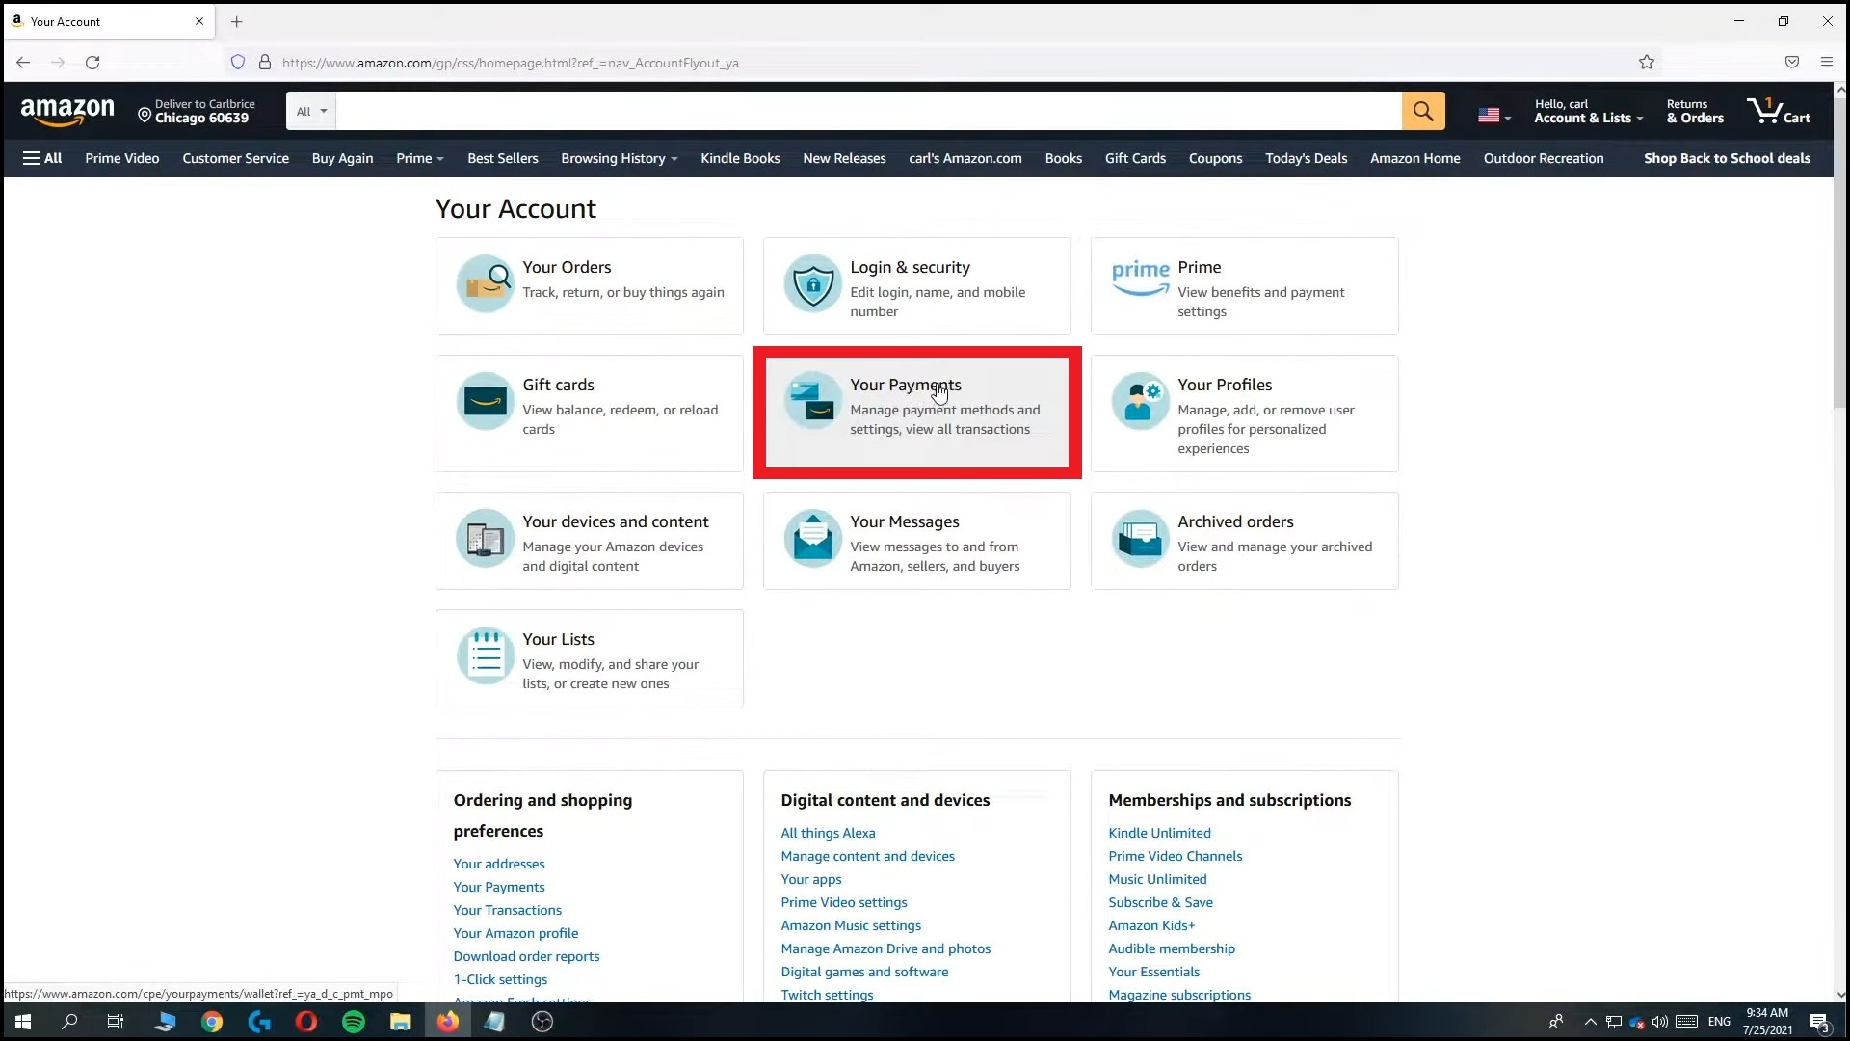This screenshot has width=1850, height=1041.
Task: Open Today's Deals in nav bar
Action: pyautogui.click(x=1306, y=158)
